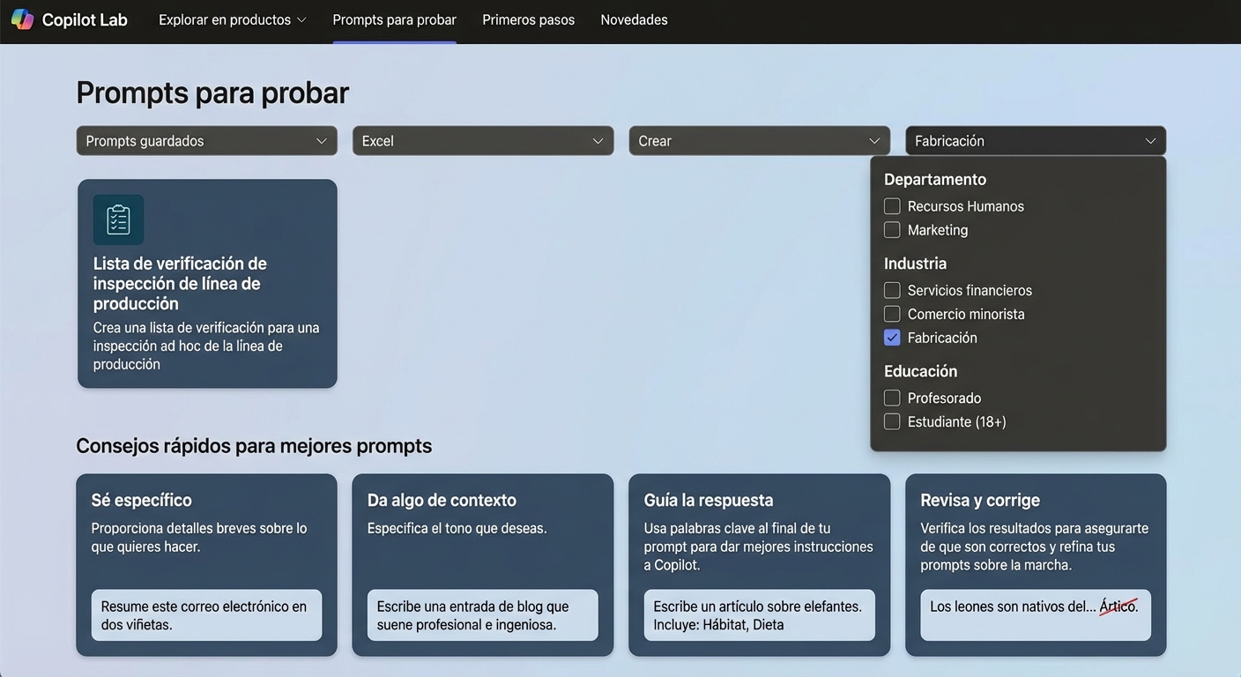Check the Profesorado checkbox under Educación
Image resolution: width=1241 pixels, height=677 pixels.
[x=891, y=398]
